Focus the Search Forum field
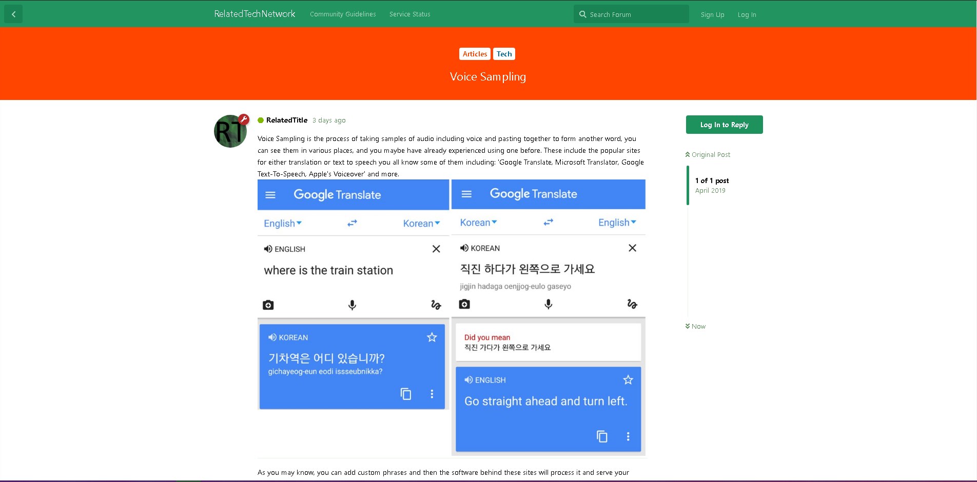The image size is (977, 482). [x=631, y=14]
